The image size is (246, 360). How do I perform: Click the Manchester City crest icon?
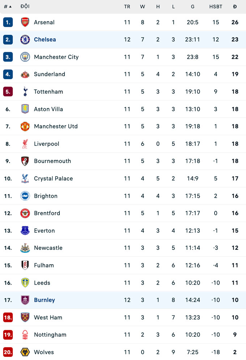(x=25, y=57)
